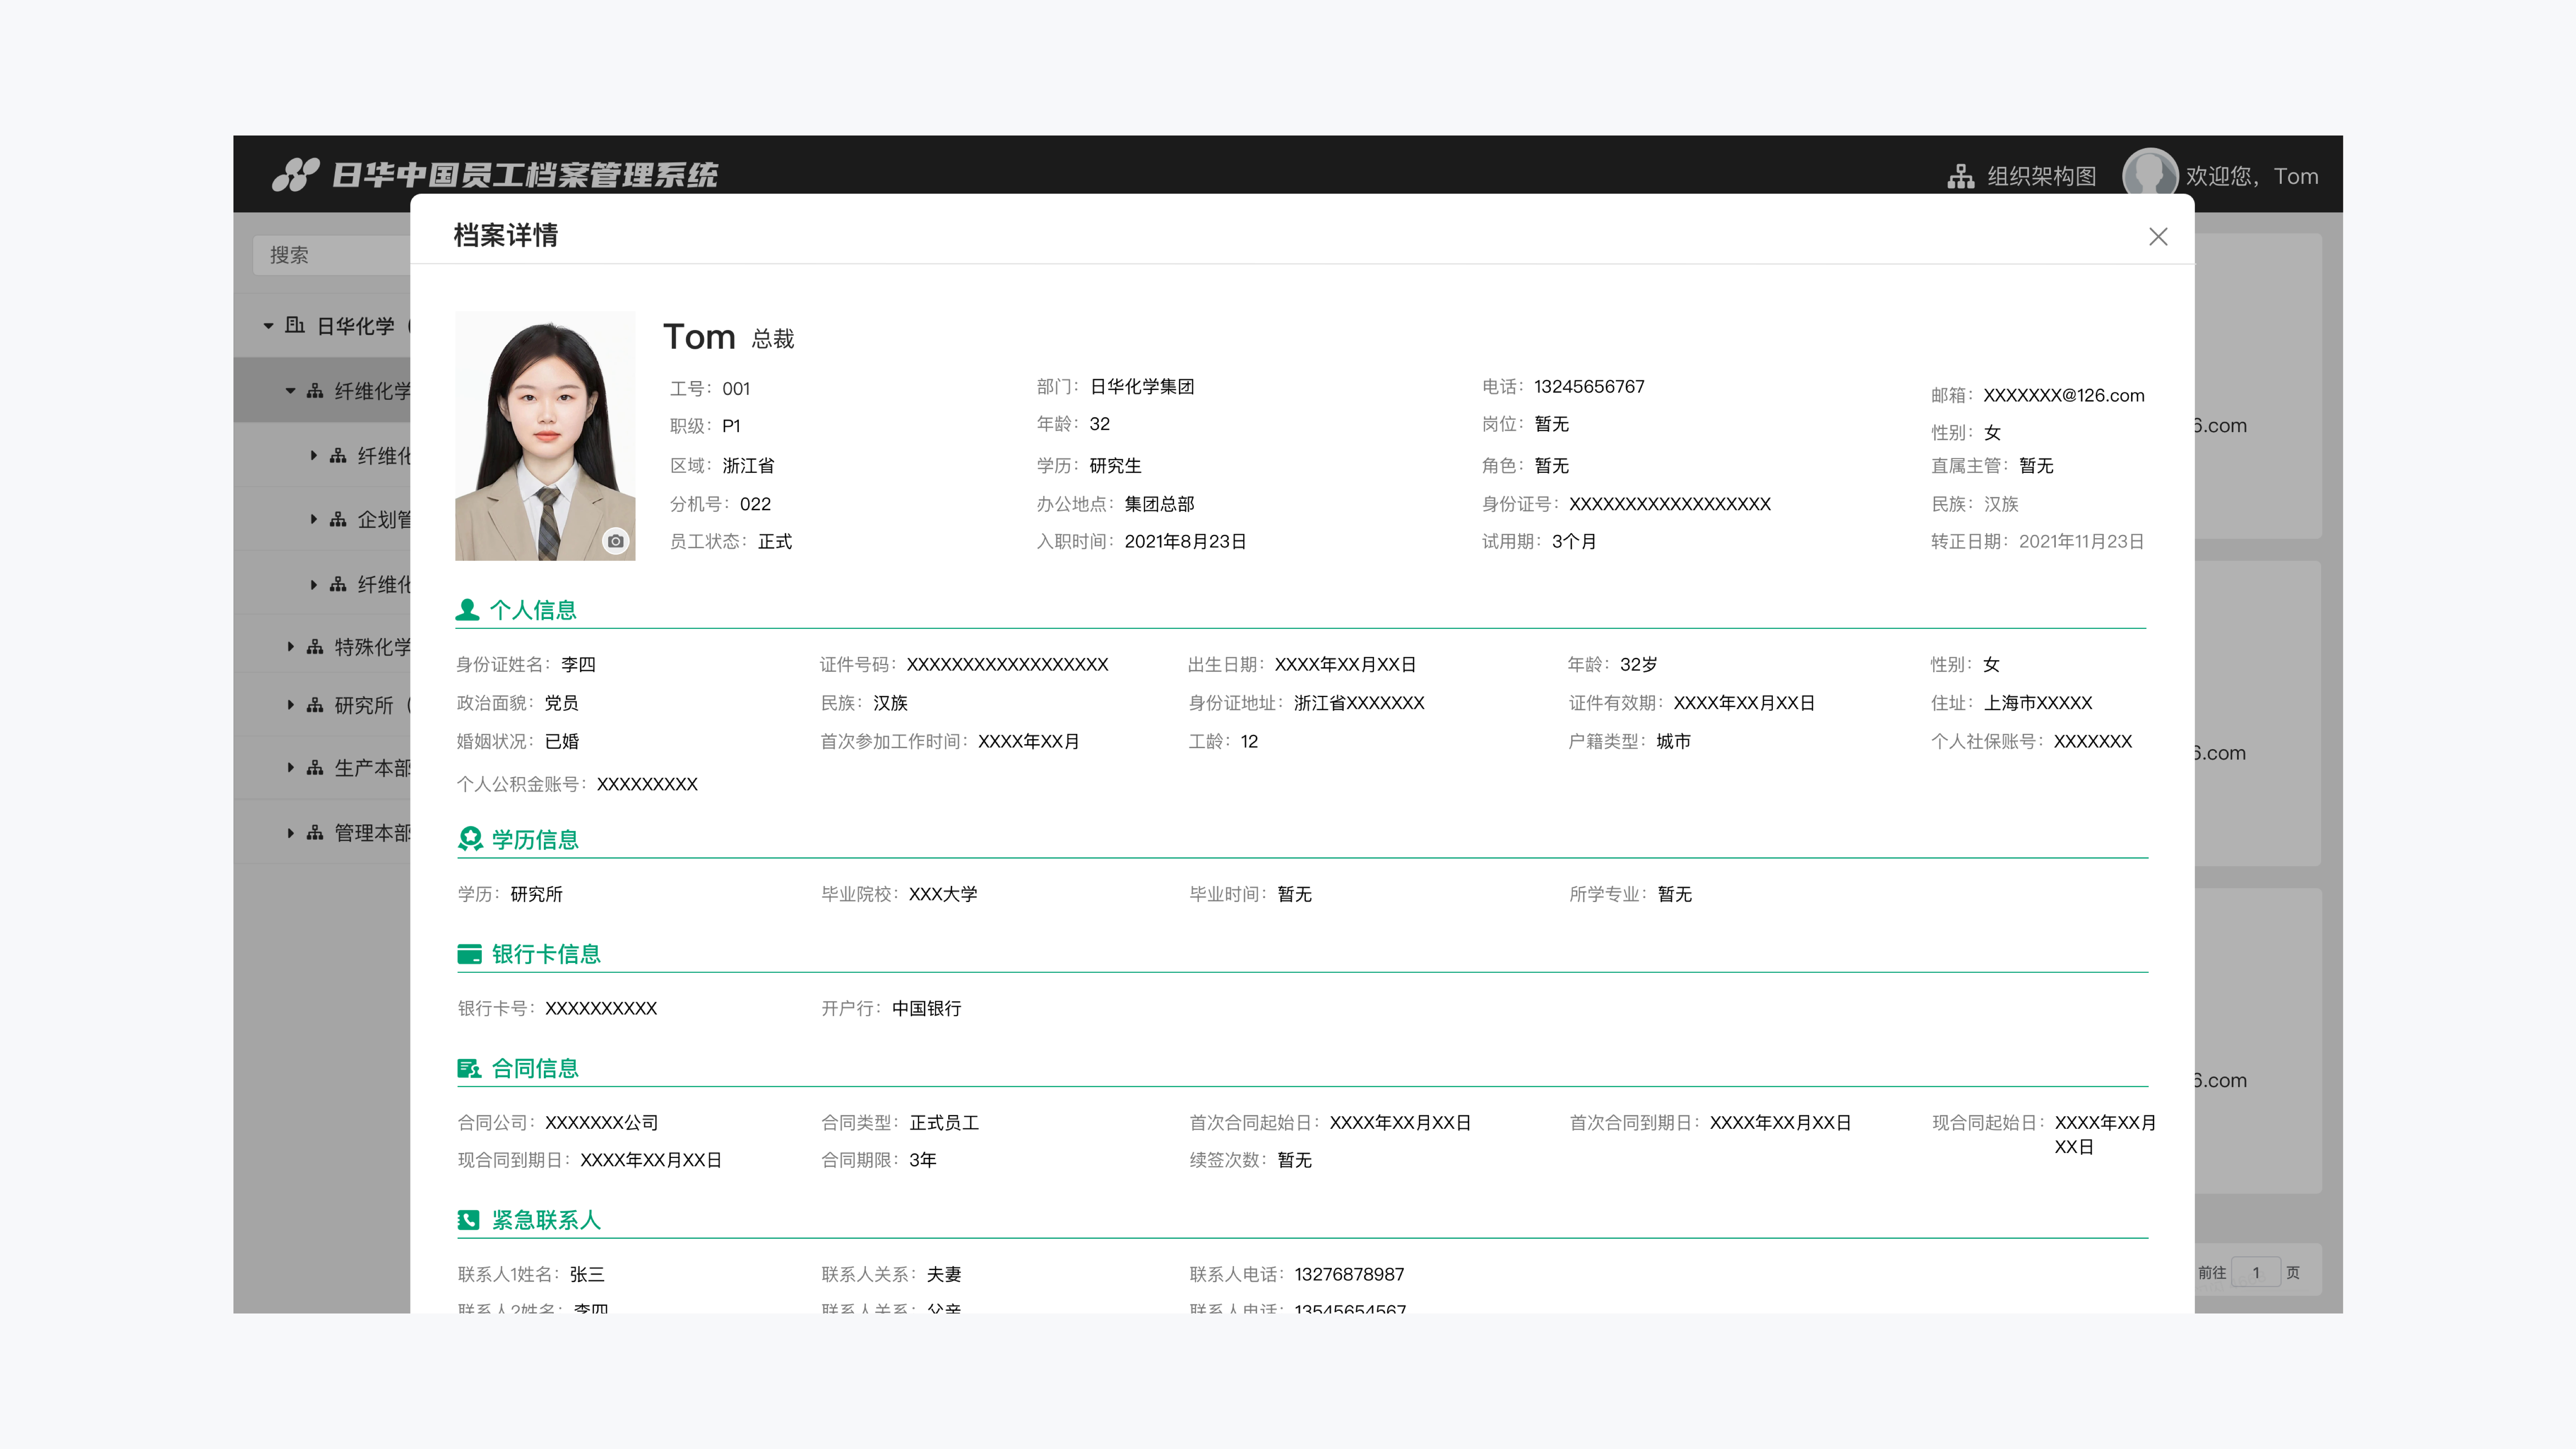Click the 浙江省XXXXXXX 身份证地址 value
This screenshot has width=2576, height=1449.
[1359, 703]
